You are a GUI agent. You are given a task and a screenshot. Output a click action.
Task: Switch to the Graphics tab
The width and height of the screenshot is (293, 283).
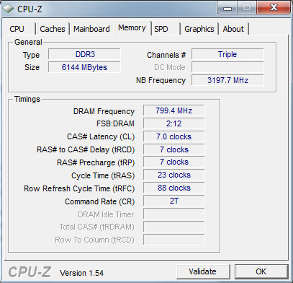[x=199, y=29]
